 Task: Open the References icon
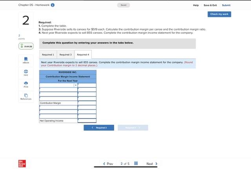coord(26,95)
